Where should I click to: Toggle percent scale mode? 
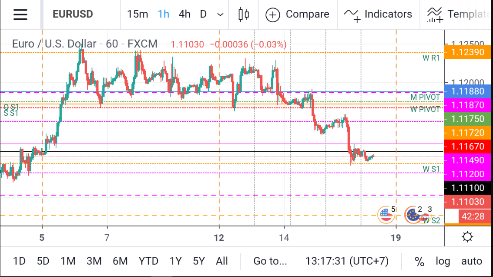(419, 261)
